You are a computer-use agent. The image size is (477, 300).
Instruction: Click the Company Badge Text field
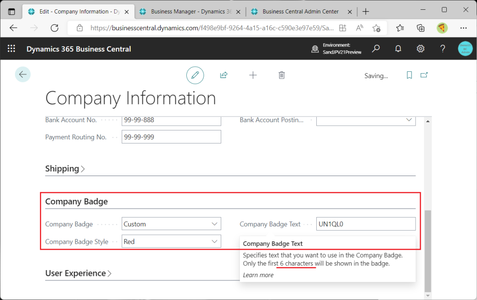pos(366,224)
